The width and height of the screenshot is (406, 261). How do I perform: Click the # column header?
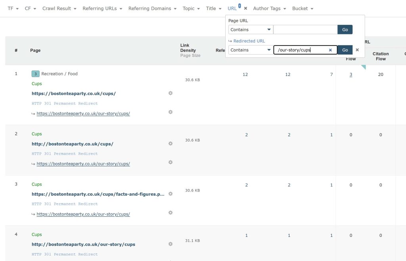[x=16, y=50]
